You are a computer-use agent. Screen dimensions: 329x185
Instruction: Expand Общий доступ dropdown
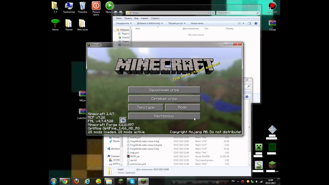coord(177,23)
